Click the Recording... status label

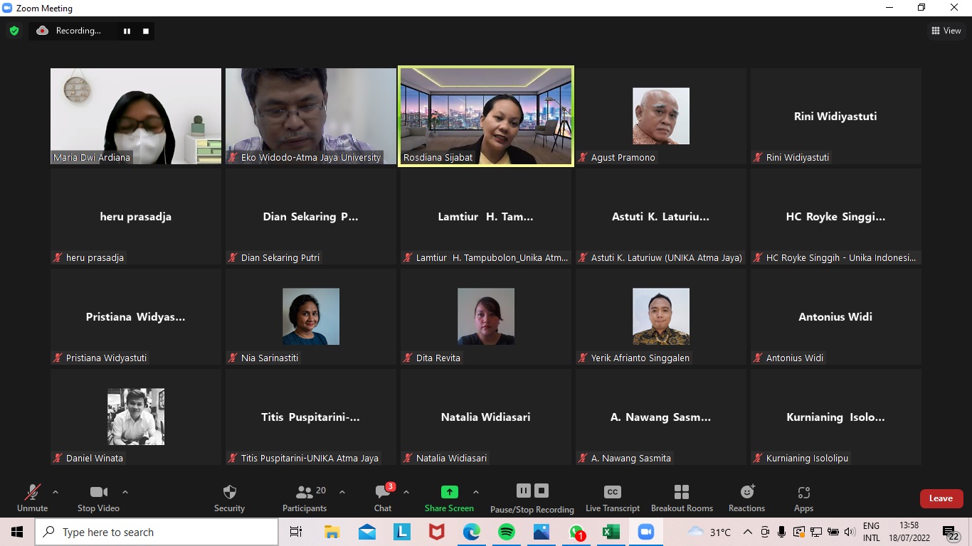tap(78, 31)
